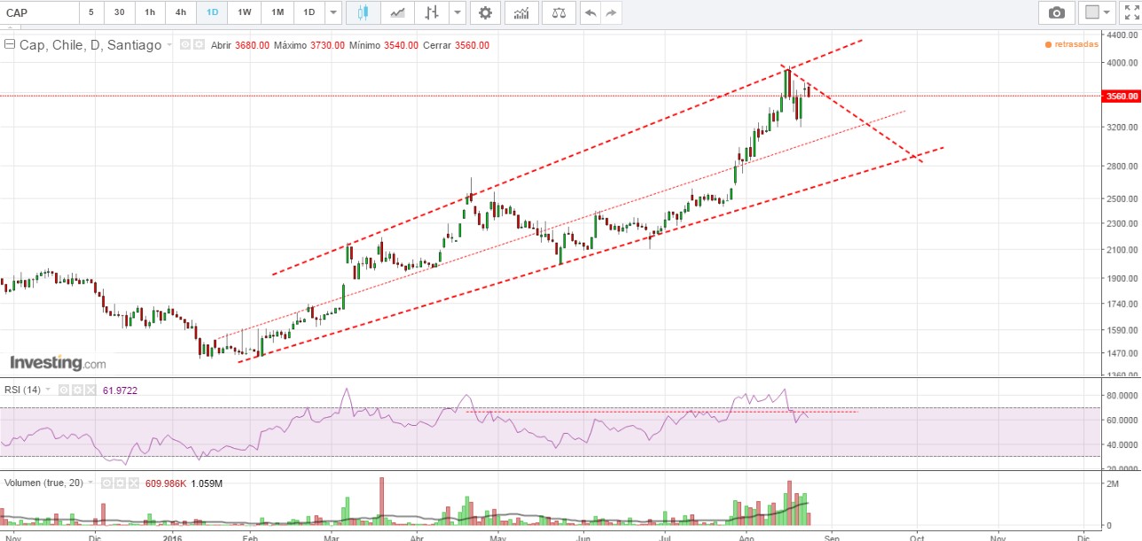Open Volumen indicator settings gear
The width and height of the screenshot is (1142, 541).
tap(119, 483)
